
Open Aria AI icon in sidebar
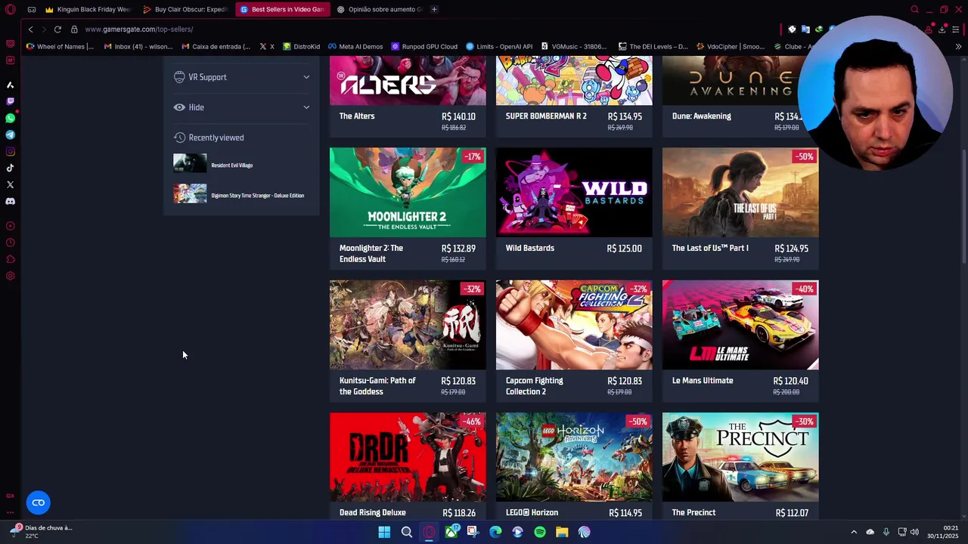point(10,85)
